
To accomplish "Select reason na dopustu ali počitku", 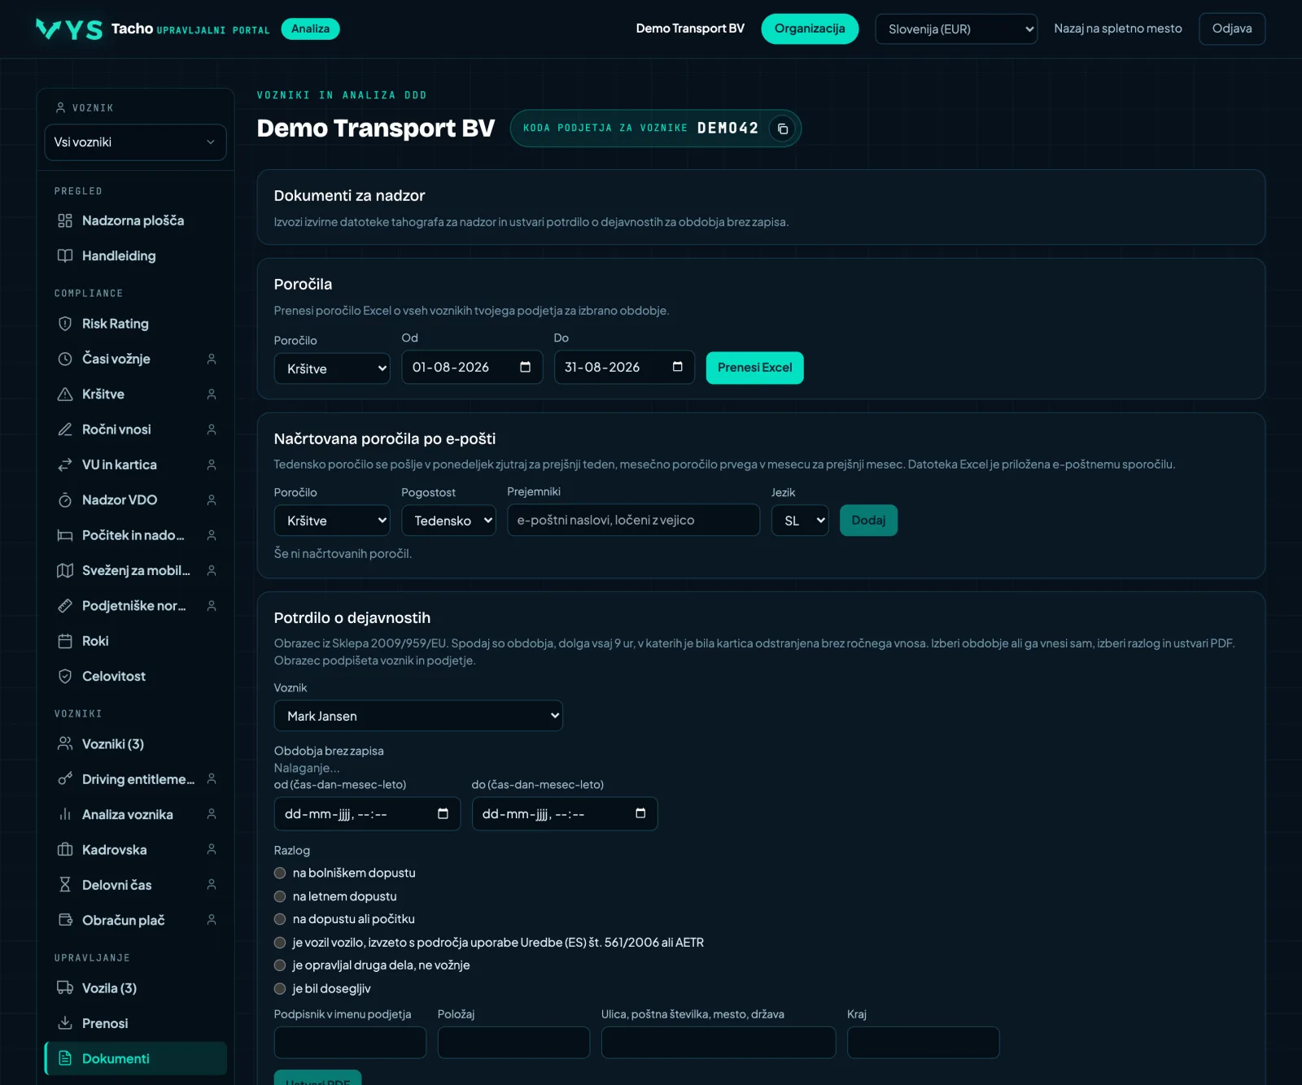I will coord(280,919).
